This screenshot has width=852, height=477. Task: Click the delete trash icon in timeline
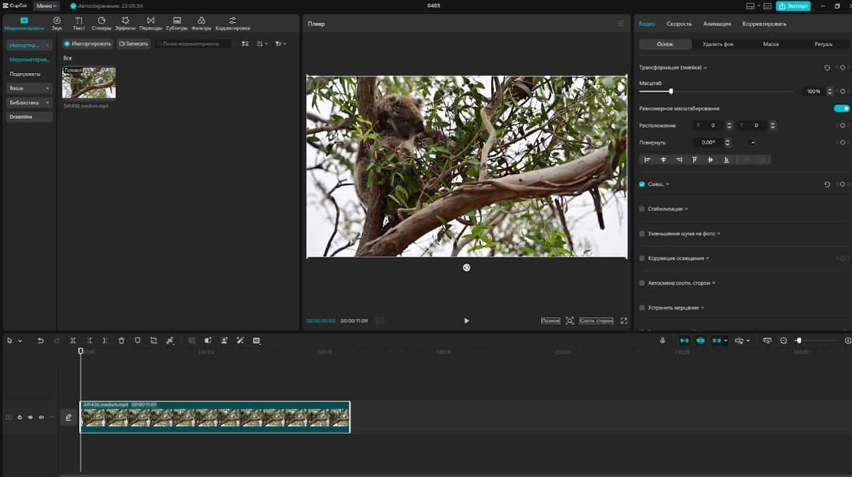[x=121, y=340]
